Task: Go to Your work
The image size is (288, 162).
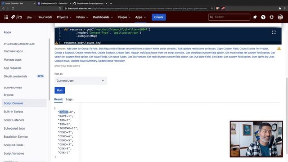Action: click(x=45, y=17)
